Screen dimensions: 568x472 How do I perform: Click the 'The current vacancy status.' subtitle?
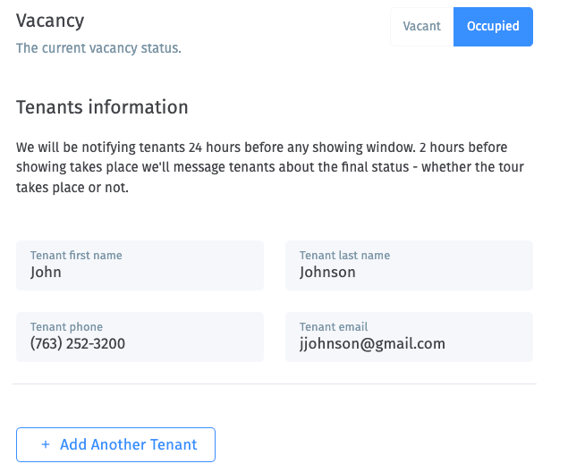pyautogui.click(x=98, y=48)
